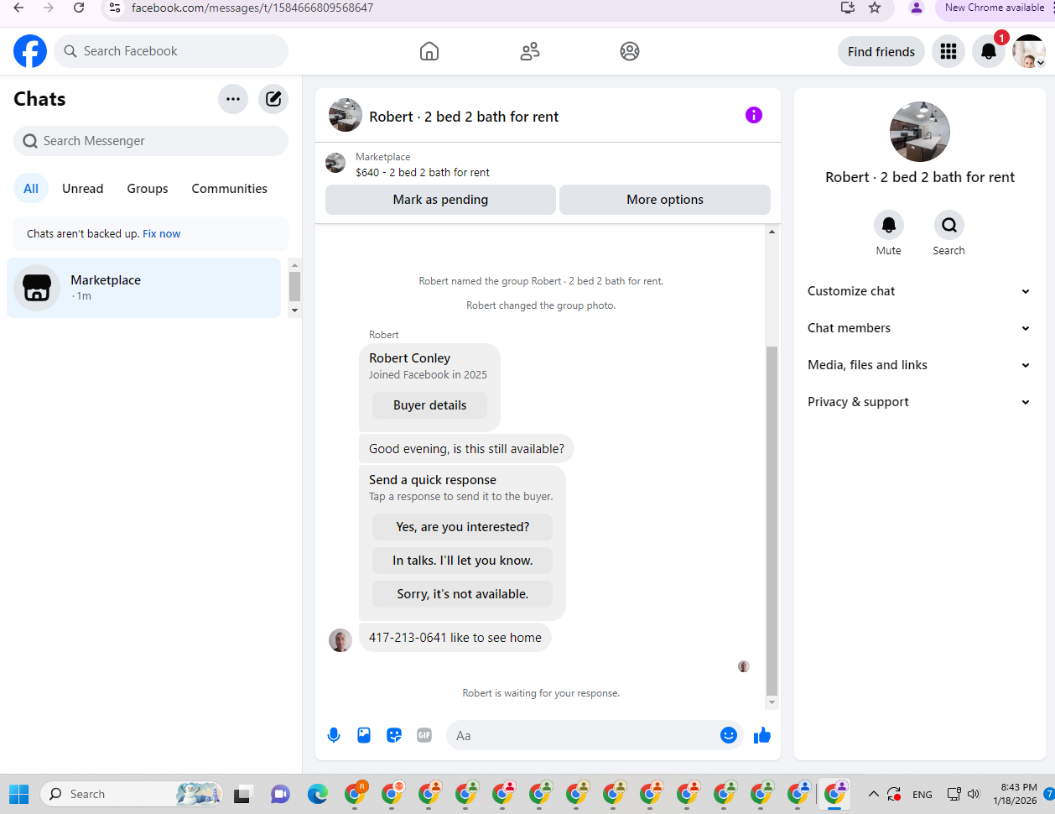Show hidden system tray icons chevron

(873, 794)
